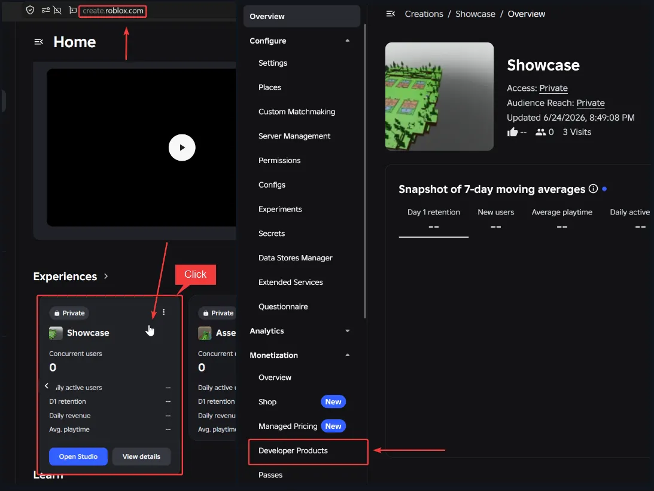Click the create.roblox.com address field
The image size is (654, 491).
pyautogui.click(x=112, y=11)
